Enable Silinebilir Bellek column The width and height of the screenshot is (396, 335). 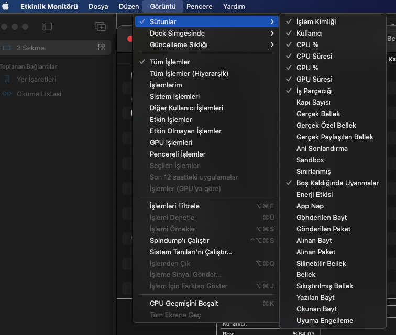333,263
